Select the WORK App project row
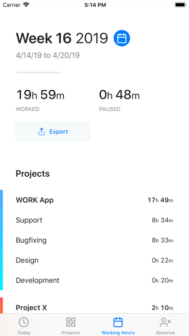 [94, 200]
